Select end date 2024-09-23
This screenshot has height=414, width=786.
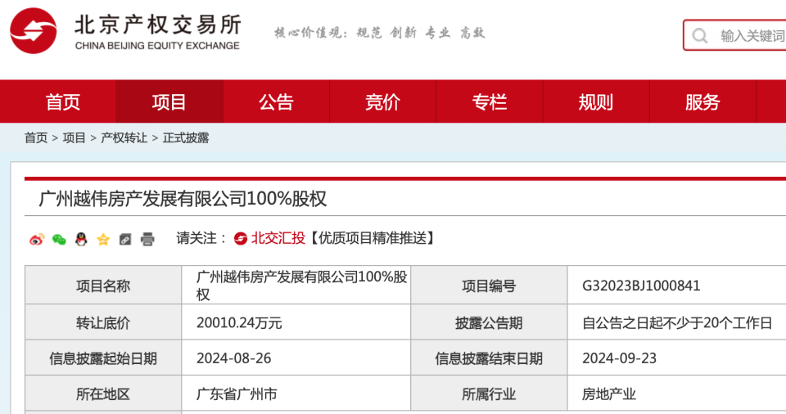619,358
